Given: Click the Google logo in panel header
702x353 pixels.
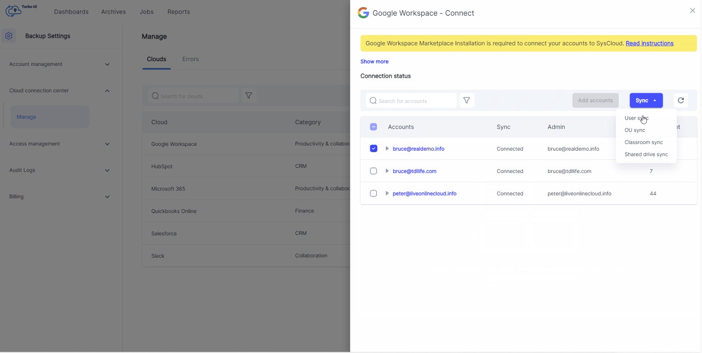Looking at the screenshot, I should pyautogui.click(x=363, y=13).
